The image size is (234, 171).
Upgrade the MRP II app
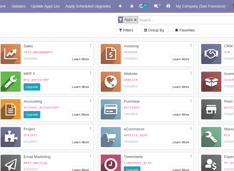32,87
